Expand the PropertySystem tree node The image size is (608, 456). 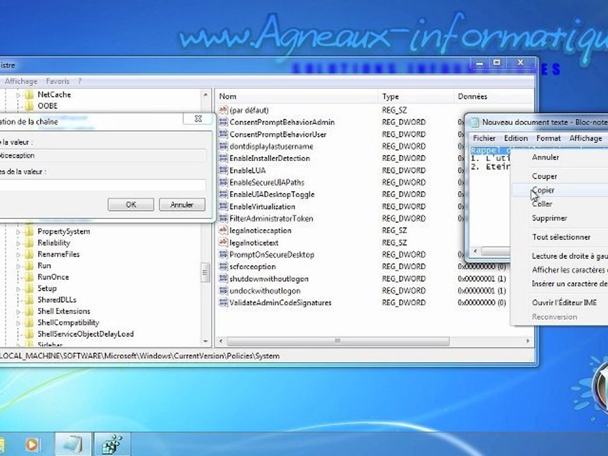tap(18, 232)
